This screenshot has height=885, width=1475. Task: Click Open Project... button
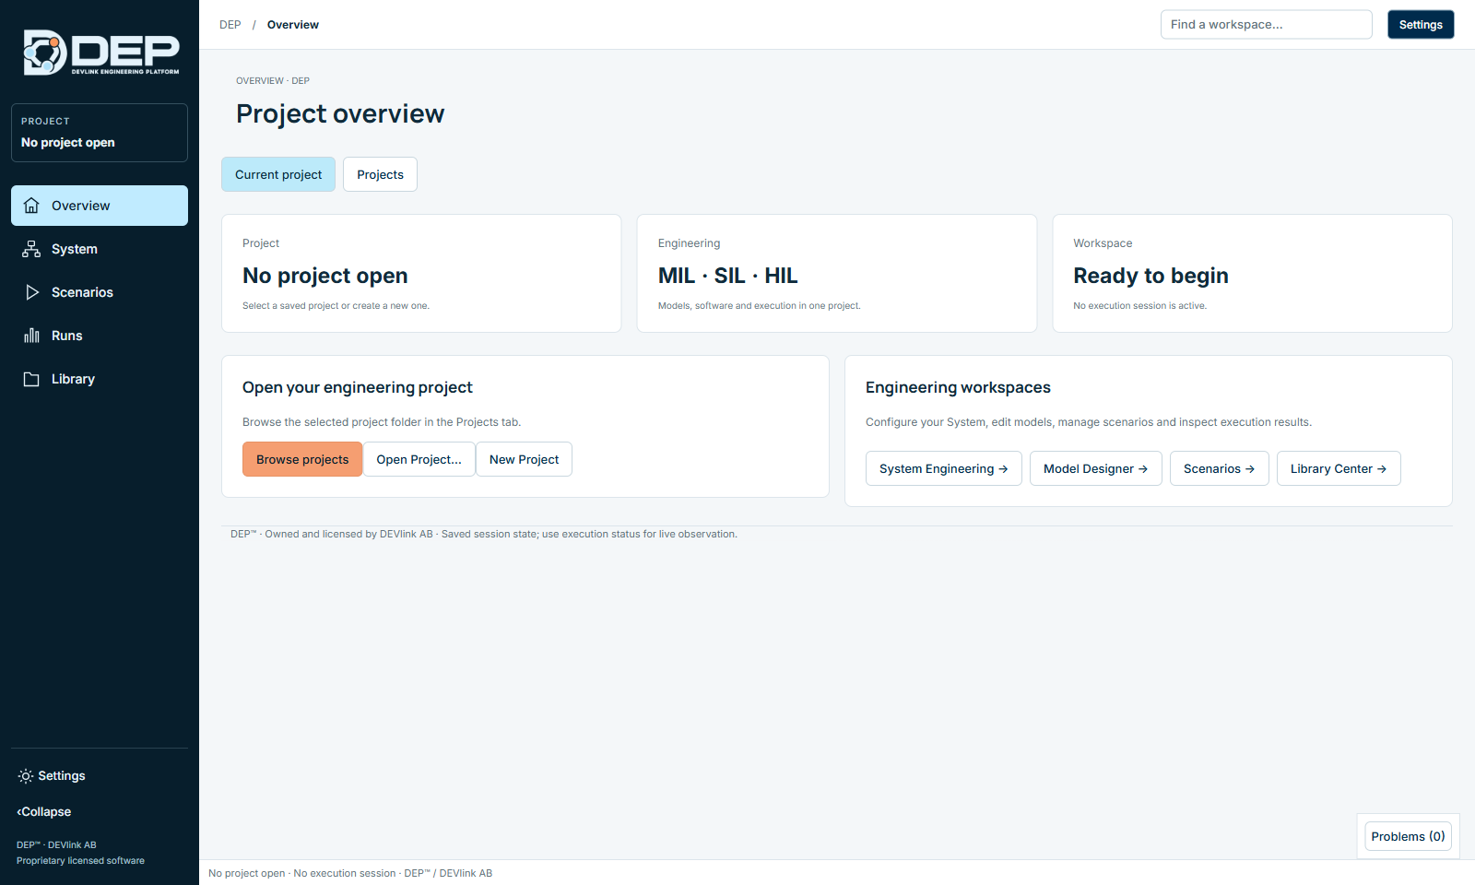point(419,459)
